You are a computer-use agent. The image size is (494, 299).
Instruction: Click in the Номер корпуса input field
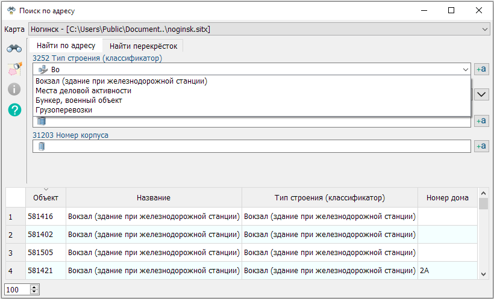[253, 146]
